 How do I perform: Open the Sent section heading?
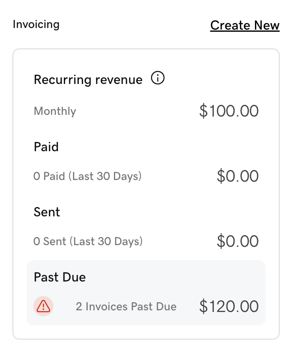pos(47,212)
